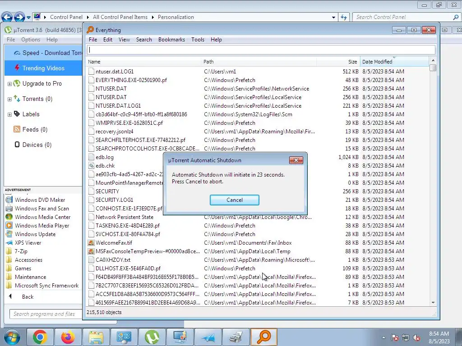The image size is (462, 346).
Task: Select the ntuser.dat.LOG1 file icon
Action: [x=91, y=72]
